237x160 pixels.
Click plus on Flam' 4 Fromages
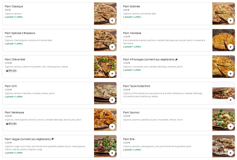[x=230, y=74]
